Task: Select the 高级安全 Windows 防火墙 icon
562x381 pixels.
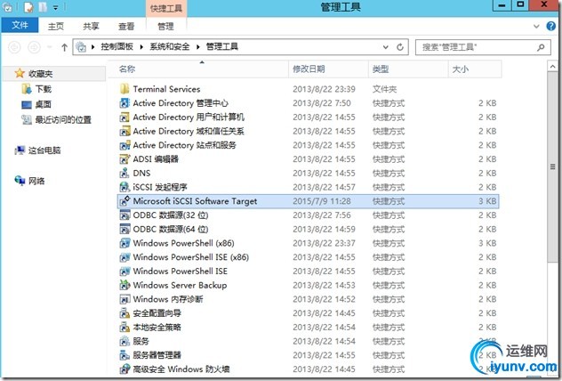Action: tap(124, 369)
